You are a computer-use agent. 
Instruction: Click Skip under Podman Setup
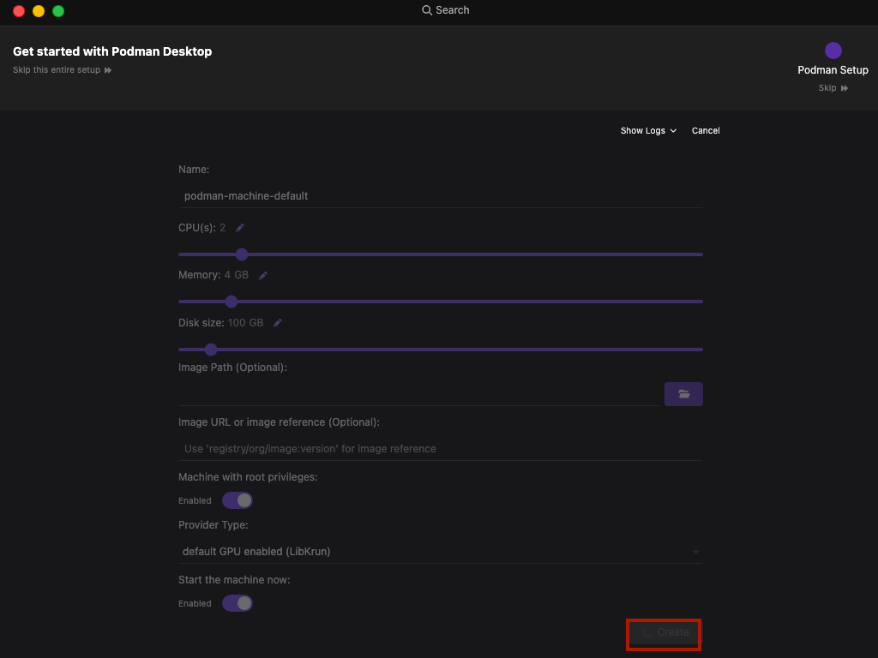[x=833, y=88]
